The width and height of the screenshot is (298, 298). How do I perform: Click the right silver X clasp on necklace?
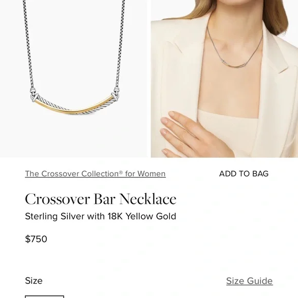116,95
